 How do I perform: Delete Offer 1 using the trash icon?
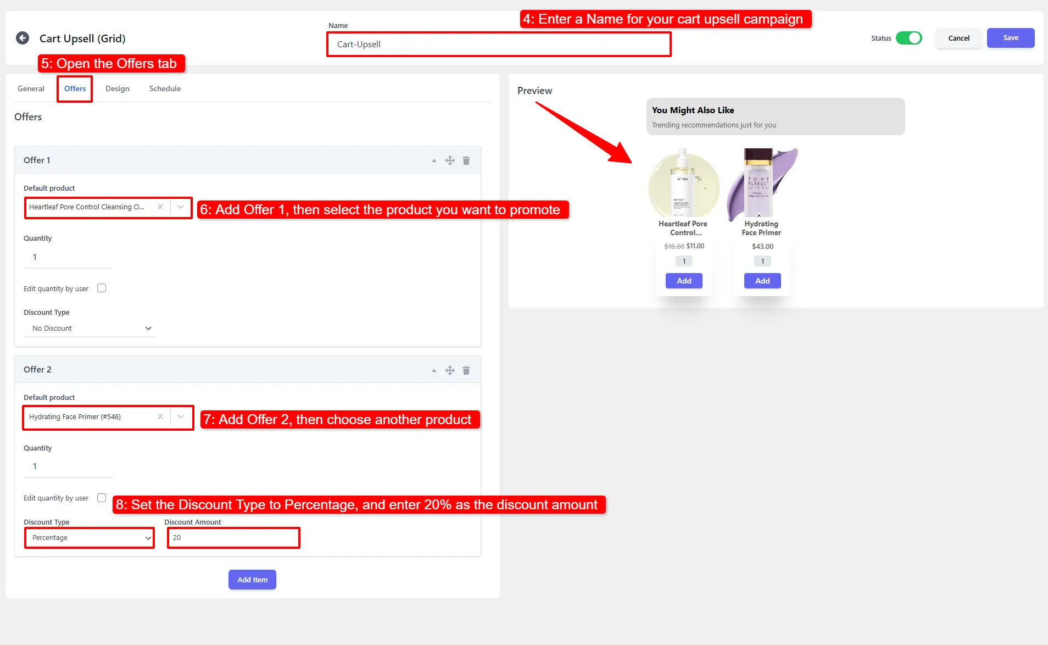[466, 160]
